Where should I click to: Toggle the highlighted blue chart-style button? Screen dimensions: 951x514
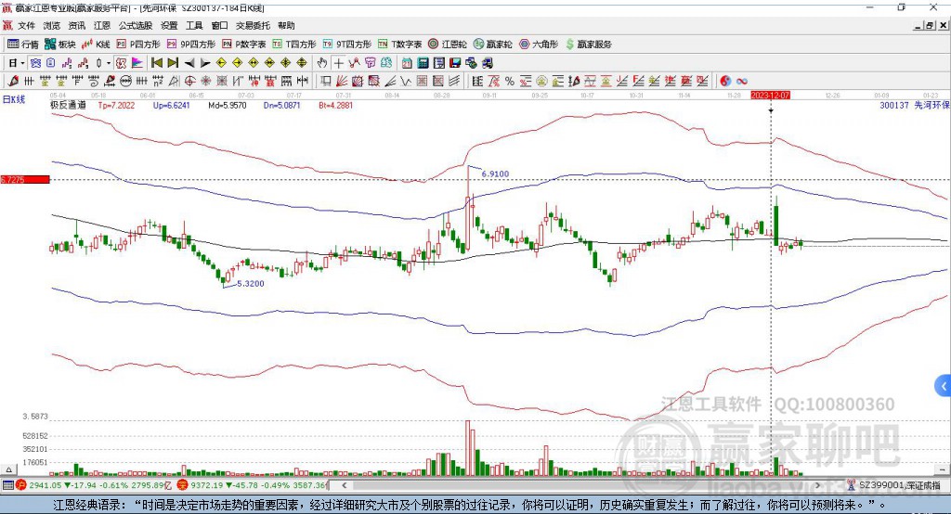35,63
